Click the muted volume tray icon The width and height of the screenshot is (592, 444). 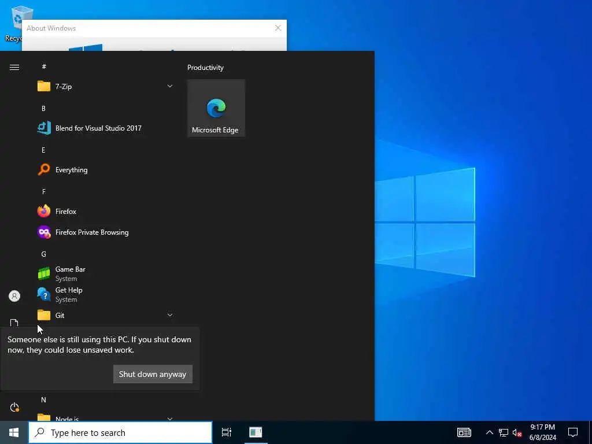(x=517, y=432)
